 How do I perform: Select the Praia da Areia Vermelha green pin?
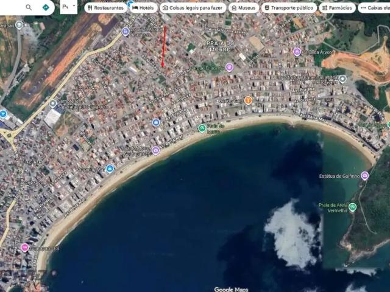(352, 207)
